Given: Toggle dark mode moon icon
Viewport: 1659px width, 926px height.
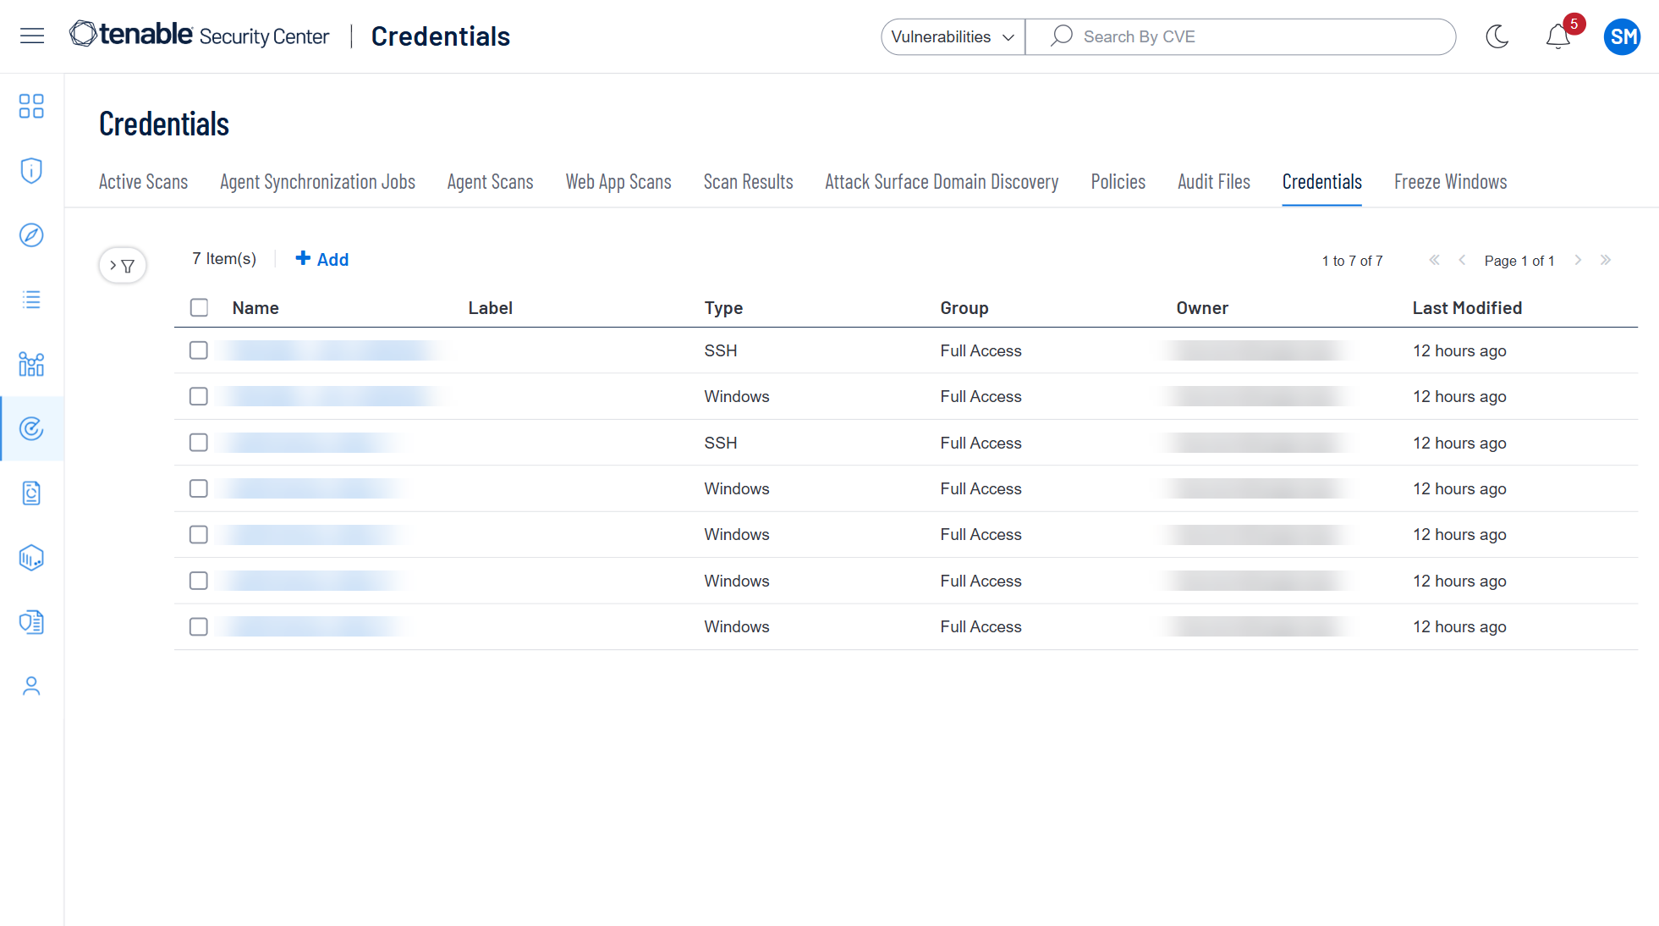Looking at the screenshot, I should (1497, 36).
